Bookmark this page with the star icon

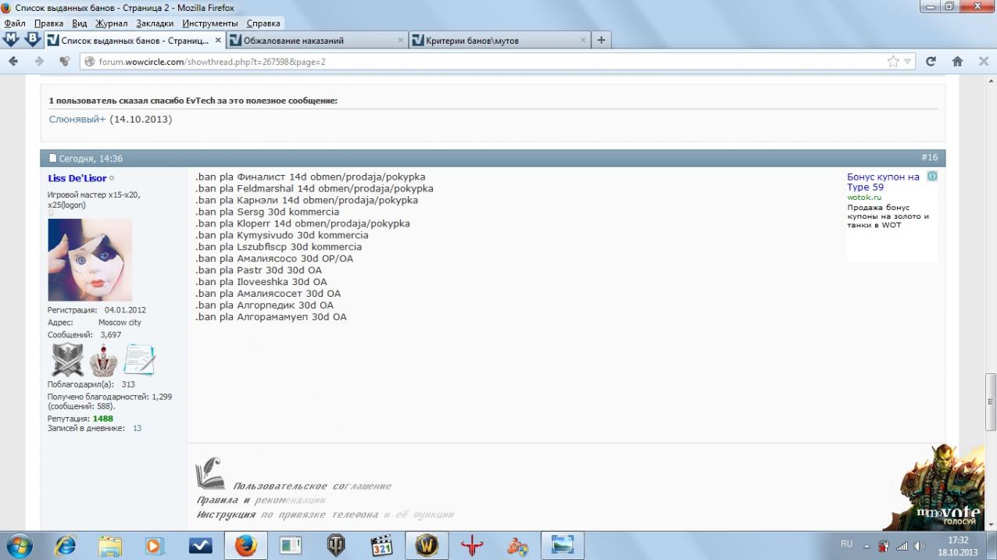tap(892, 62)
